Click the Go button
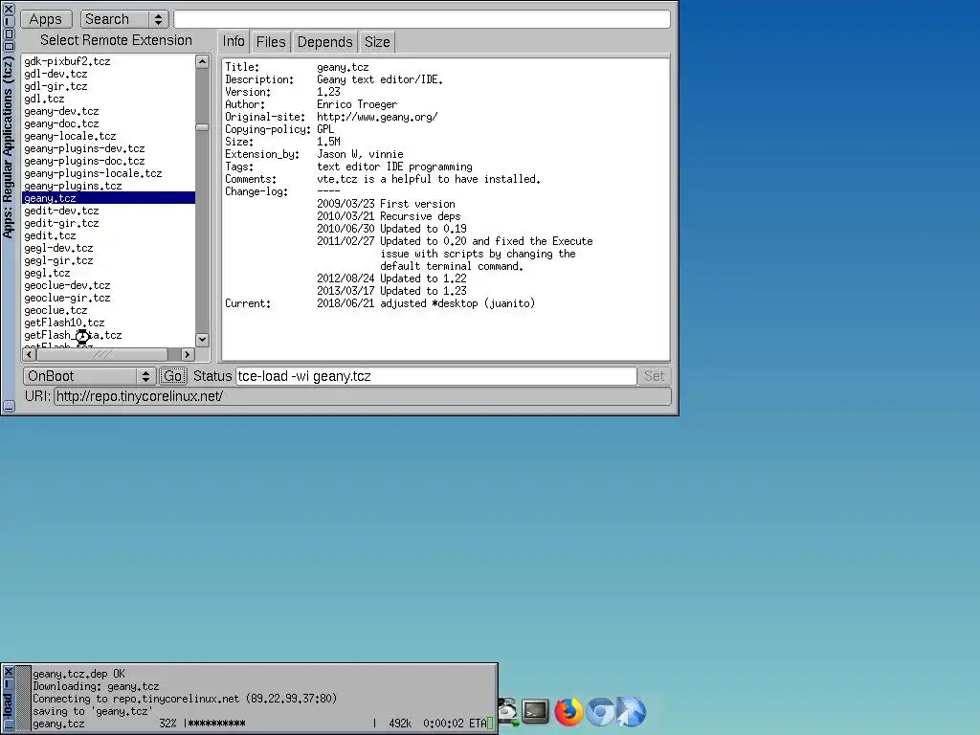 [173, 376]
